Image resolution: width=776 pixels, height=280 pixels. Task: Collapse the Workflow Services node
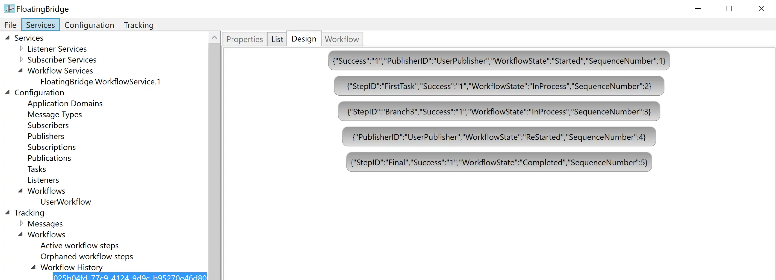21,70
